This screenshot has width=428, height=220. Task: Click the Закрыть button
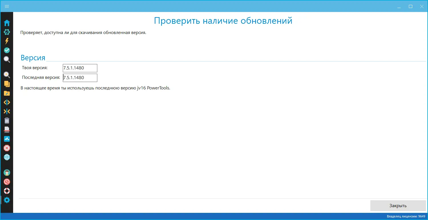coord(398,206)
